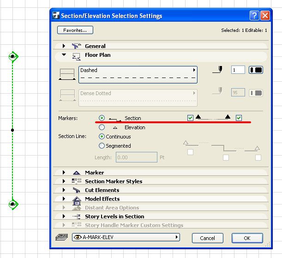282x258 pixels.
Task: Expand the General panel
Action: pyautogui.click(x=64, y=46)
